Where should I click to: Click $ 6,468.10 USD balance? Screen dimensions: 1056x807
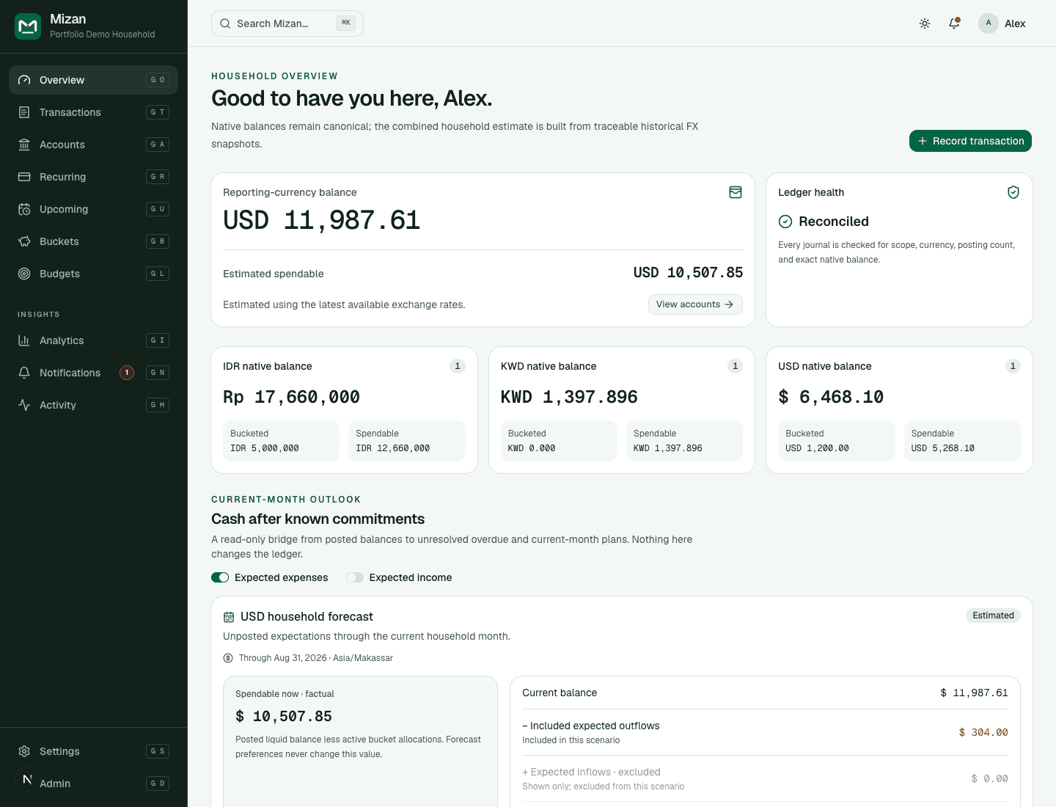click(831, 397)
